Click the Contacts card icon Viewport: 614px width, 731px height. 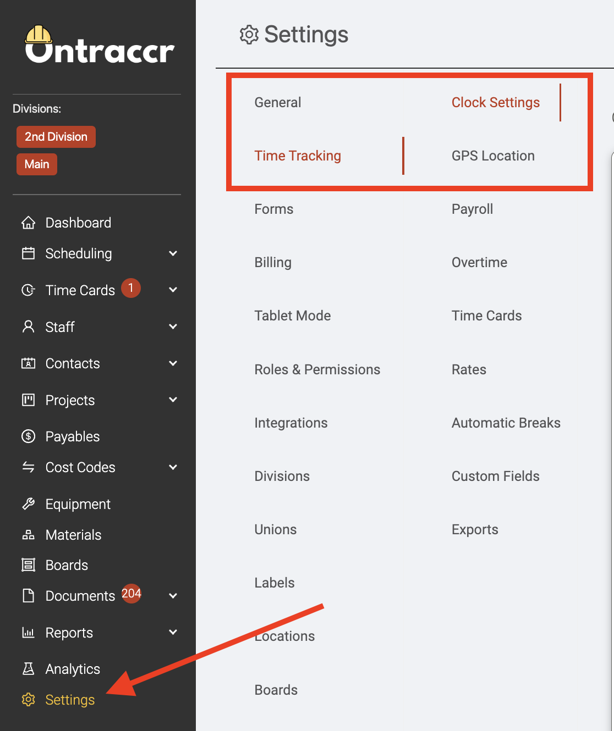point(28,363)
